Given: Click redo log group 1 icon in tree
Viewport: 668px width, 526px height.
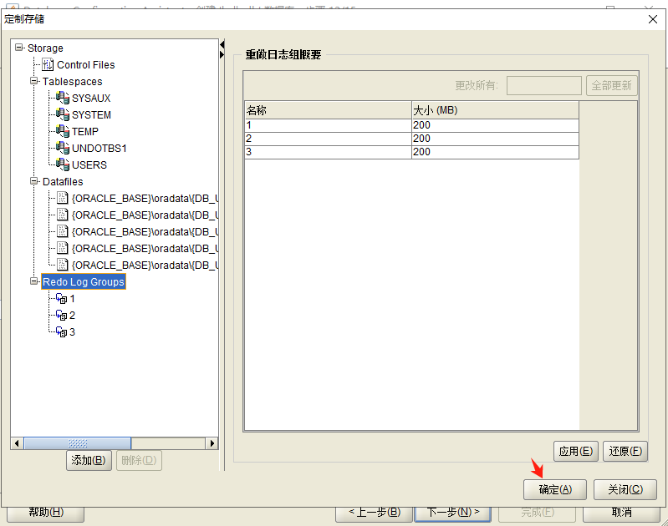Looking at the screenshot, I should (61, 299).
